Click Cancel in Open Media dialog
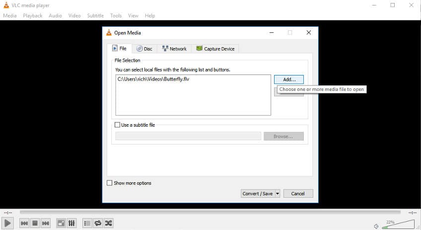This screenshot has height=230, width=421. pos(298,193)
